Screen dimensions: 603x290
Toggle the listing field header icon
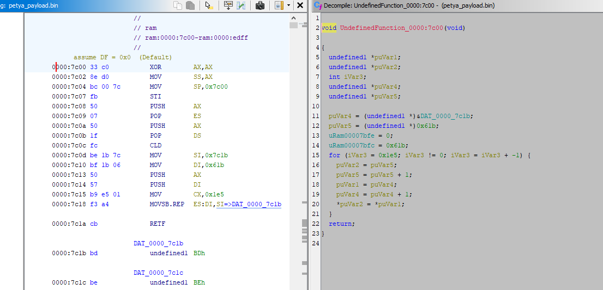[x=279, y=5]
